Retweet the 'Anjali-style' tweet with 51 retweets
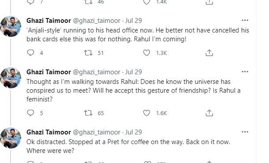The height and width of the screenshot is (163, 269). click(88, 53)
